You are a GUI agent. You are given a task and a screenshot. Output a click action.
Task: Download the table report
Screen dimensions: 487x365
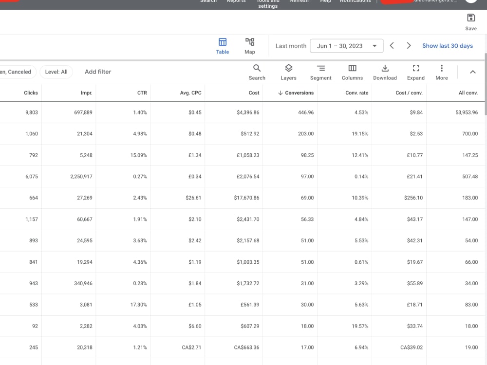tap(385, 73)
